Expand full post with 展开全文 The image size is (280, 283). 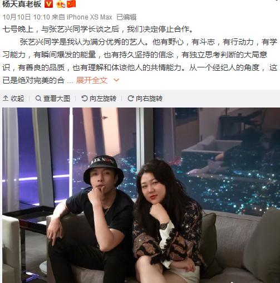pyautogui.click(x=92, y=80)
